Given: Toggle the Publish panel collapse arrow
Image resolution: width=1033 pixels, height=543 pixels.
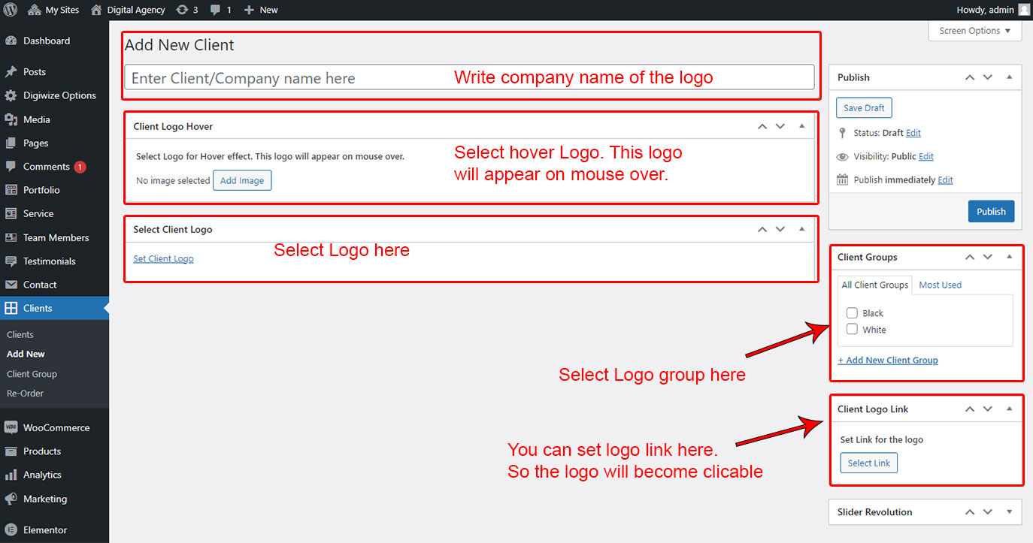Looking at the screenshot, I should pyautogui.click(x=1009, y=77).
